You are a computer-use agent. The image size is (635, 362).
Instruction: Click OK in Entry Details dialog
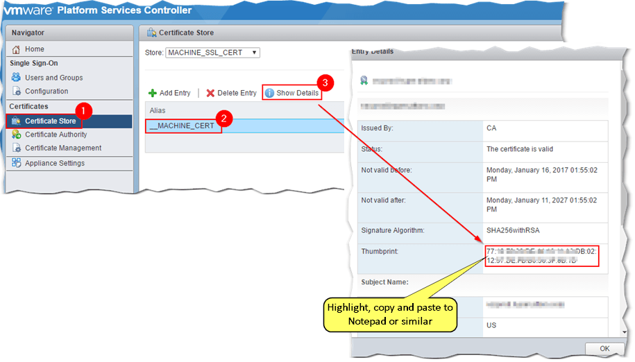point(604,348)
